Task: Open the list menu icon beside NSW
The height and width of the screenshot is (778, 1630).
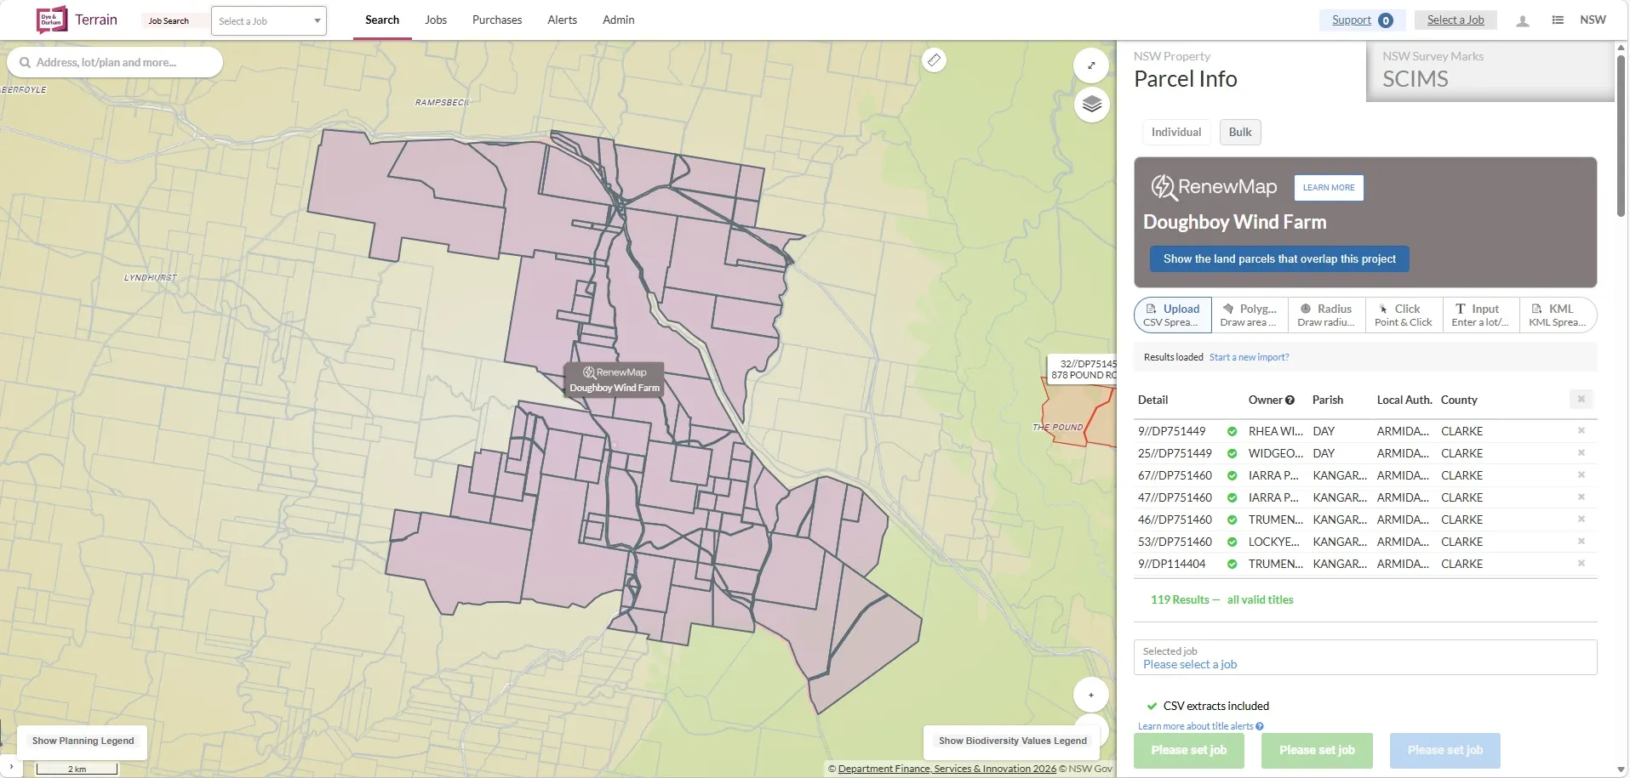Action: tap(1558, 20)
